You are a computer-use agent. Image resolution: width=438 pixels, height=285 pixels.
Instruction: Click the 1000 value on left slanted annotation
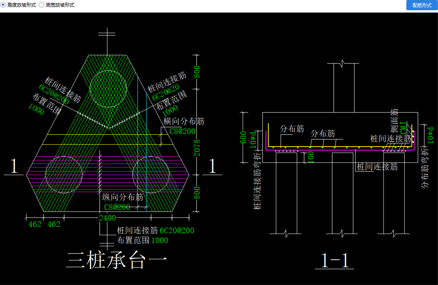tap(36, 109)
